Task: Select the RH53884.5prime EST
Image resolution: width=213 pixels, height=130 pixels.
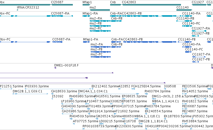Action: [x=184, y=124]
